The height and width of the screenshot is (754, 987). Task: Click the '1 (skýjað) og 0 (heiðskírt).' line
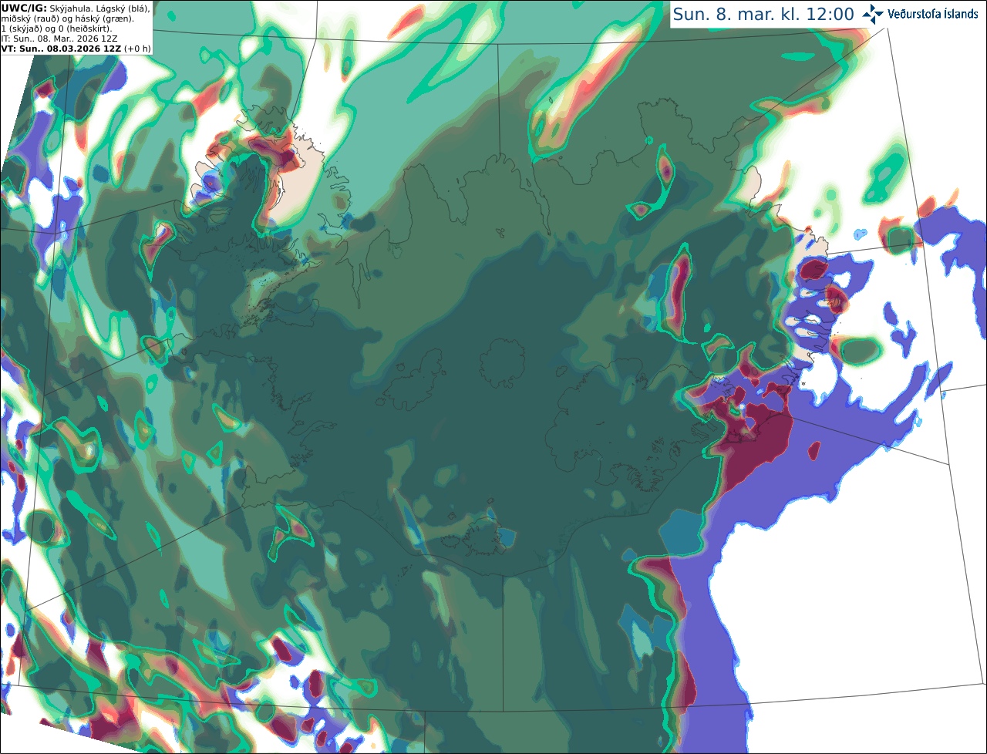coord(56,29)
